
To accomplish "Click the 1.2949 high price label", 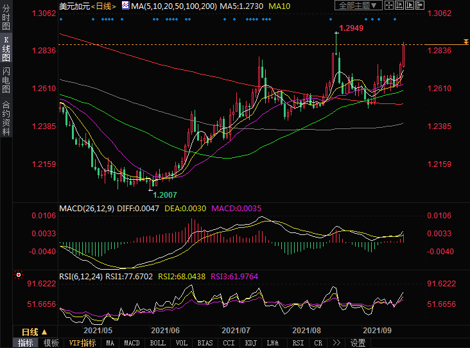I will [x=351, y=28].
